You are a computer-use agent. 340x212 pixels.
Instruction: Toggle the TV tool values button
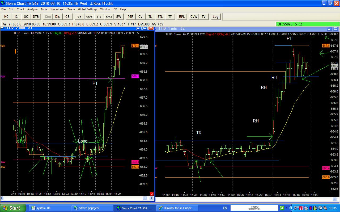click(203, 16)
